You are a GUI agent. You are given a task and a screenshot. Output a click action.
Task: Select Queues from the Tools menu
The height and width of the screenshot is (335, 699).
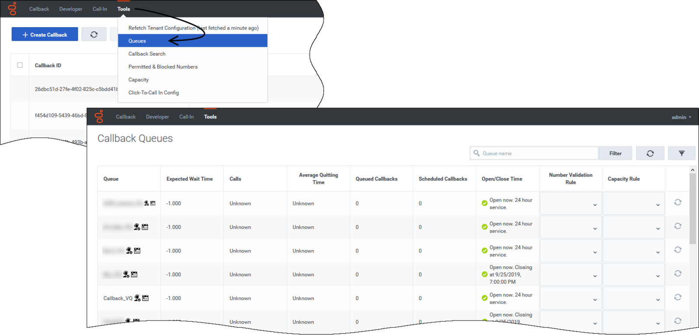click(x=137, y=41)
